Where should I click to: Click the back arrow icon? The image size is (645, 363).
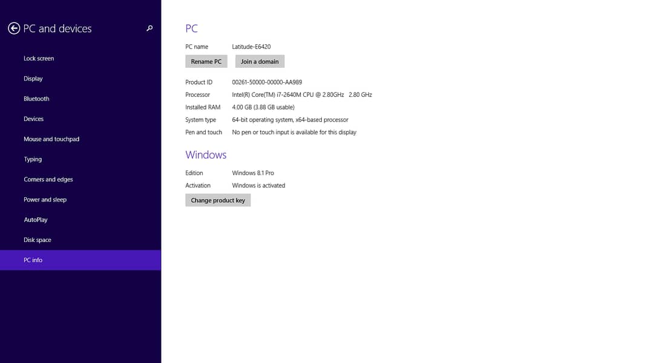coord(14,28)
